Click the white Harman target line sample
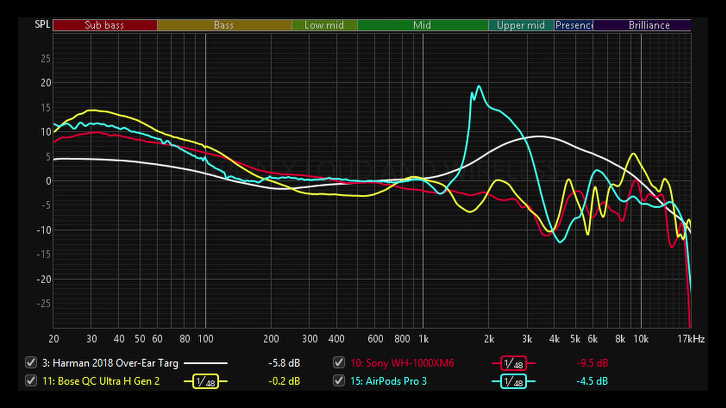The width and height of the screenshot is (726, 408). (x=205, y=363)
